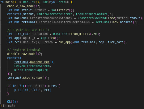Click Duration::from_millis call

[71, 34]
